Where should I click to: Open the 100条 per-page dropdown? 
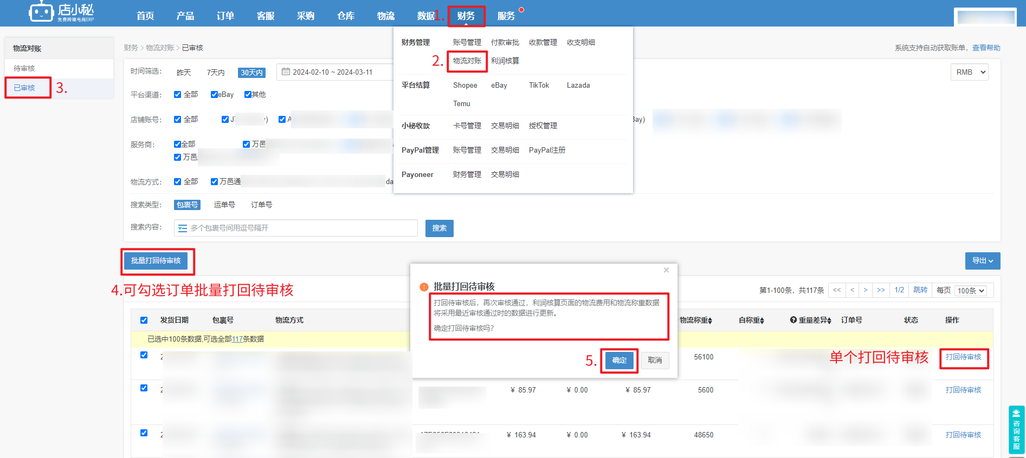[x=971, y=291]
